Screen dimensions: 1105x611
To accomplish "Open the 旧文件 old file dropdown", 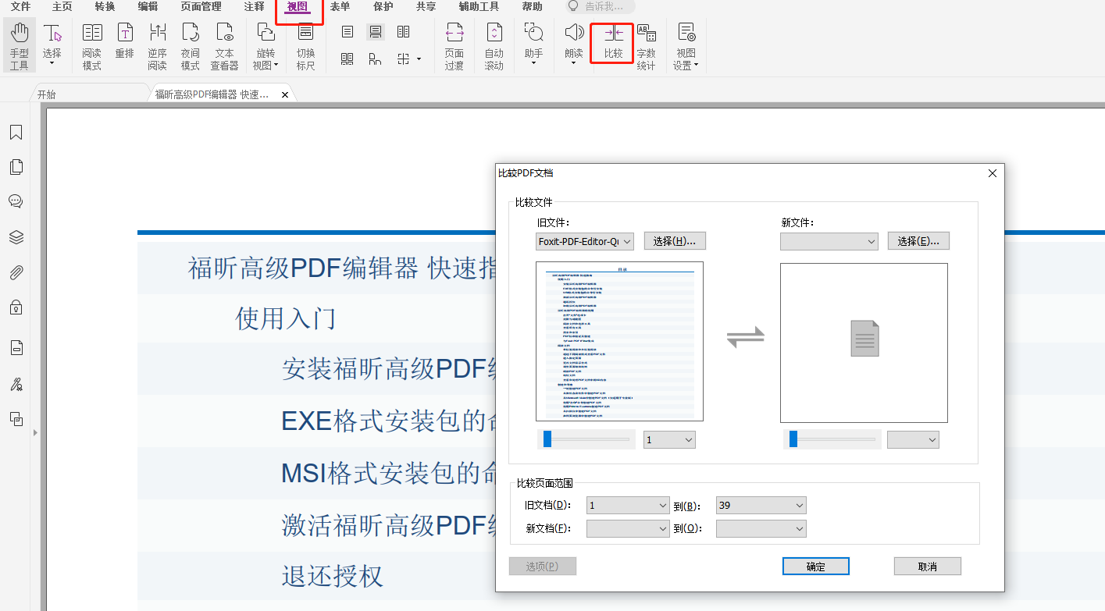I will tap(584, 241).
